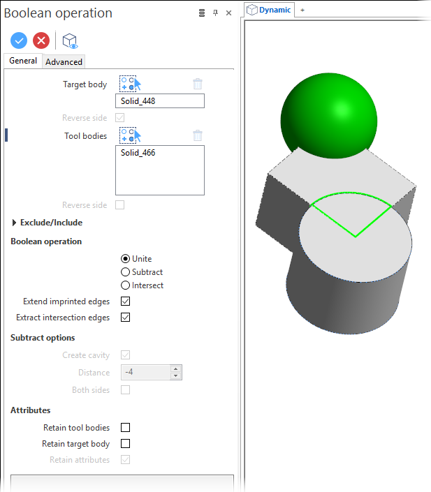Increase Distance with the up spinner arrow
This screenshot has height=492, width=431.
(x=175, y=369)
